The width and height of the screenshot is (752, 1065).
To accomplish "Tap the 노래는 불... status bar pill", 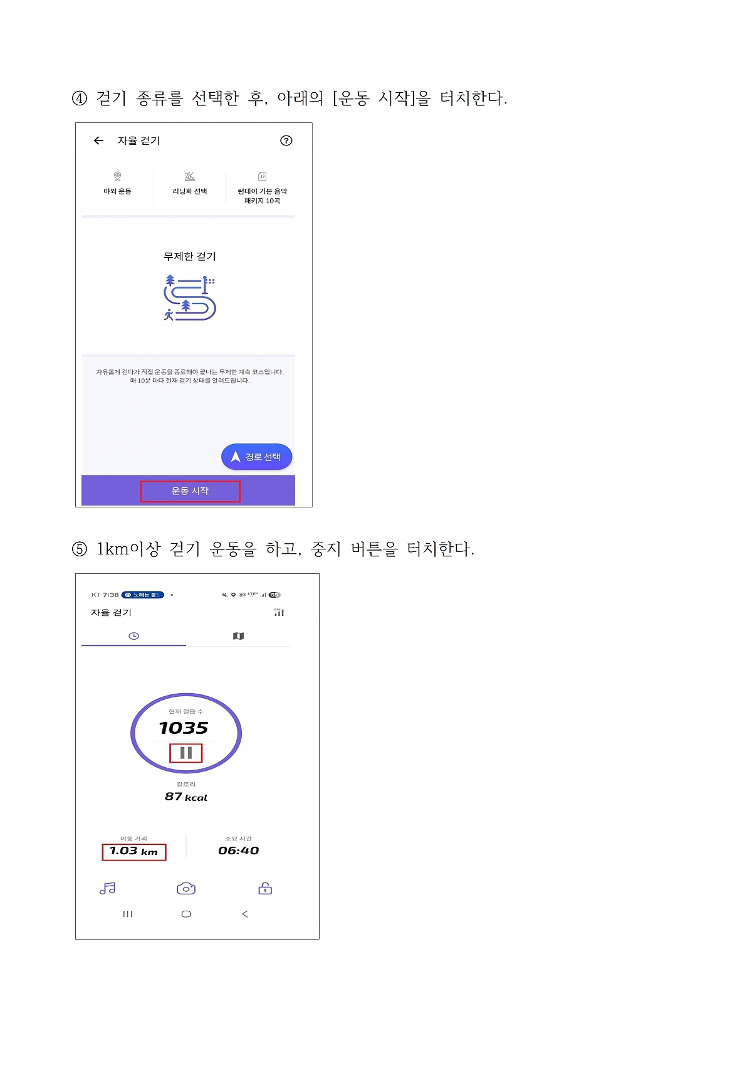I will click(x=143, y=595).
